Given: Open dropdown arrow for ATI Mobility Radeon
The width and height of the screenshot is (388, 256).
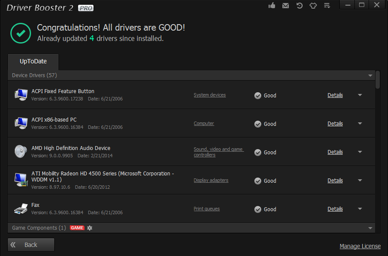Looking at the screenshot, I should pos(360,180).
